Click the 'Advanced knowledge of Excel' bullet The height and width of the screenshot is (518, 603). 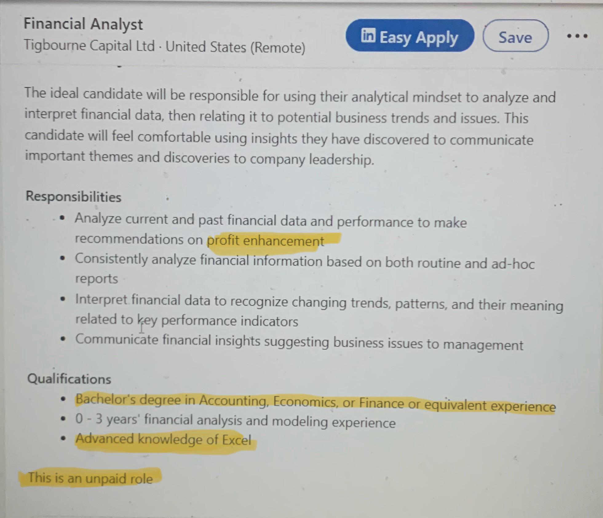pos(163,440)
